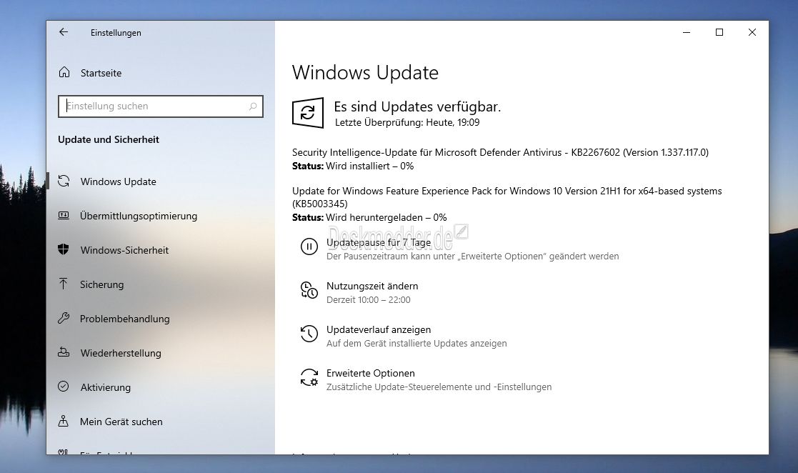Switch to Windows-Sicherheit
This screenshot has height=473, width=798.
click(x=124, y=250)
